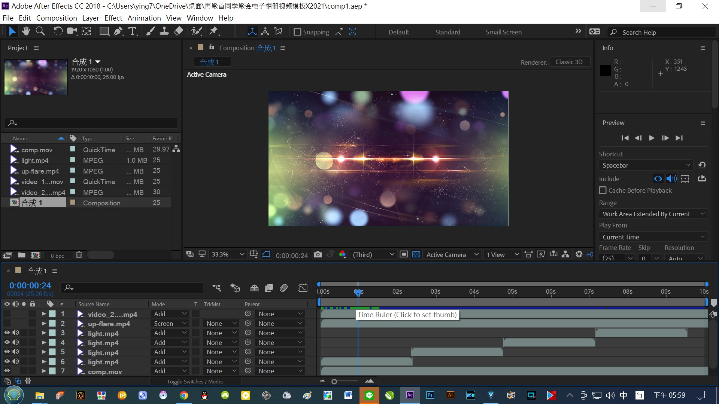Expand layer 7 comp.mov properties triangle
Screen dimensions: 719x404
(x=44, y=371)
